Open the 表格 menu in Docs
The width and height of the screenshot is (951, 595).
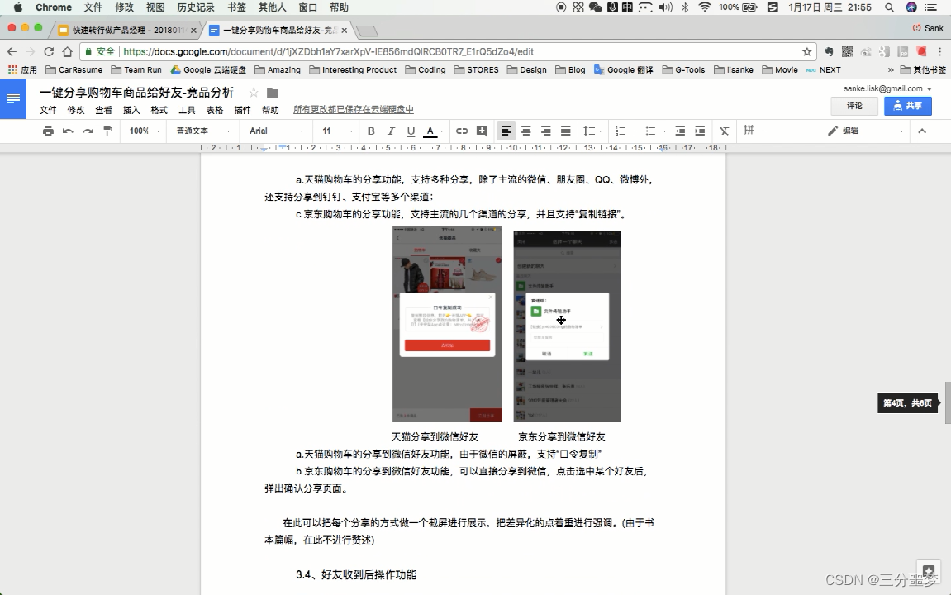click(215, 110)
